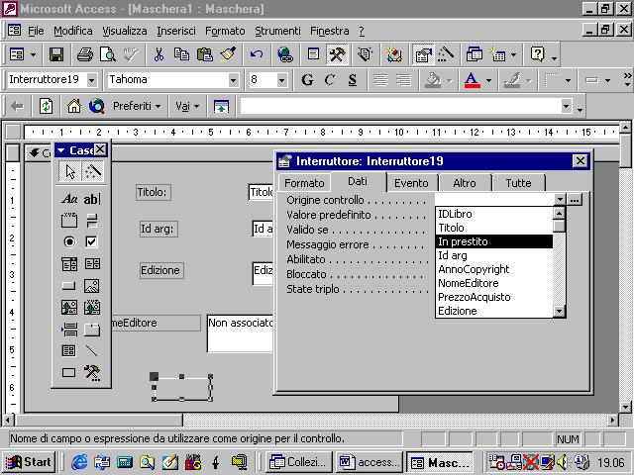
Task: Switch to the Tutte properties tab
Action: coord(518,183)
